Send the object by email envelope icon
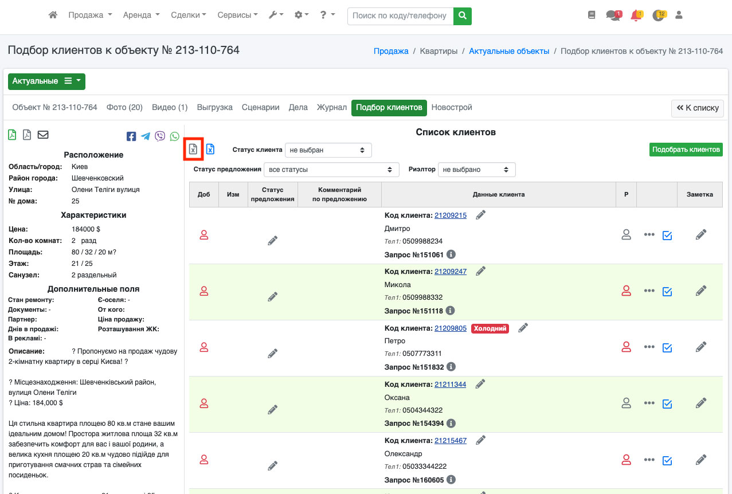 click(x=43, y=135)
